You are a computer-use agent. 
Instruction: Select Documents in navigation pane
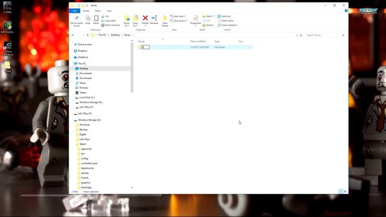[x=86, y=74]
